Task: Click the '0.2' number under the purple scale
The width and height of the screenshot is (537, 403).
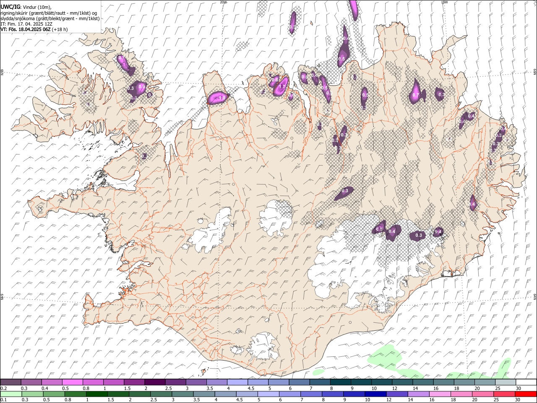Action: coord(3,388)
